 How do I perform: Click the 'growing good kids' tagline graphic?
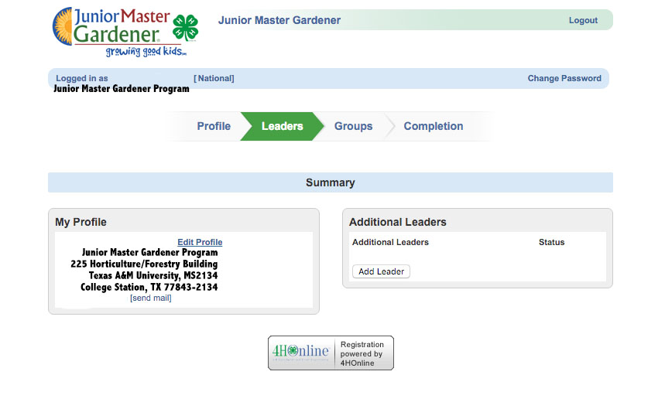pos(146,52)
